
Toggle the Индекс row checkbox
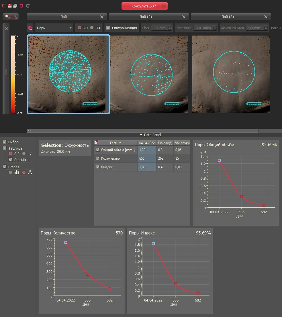point(98,167)
